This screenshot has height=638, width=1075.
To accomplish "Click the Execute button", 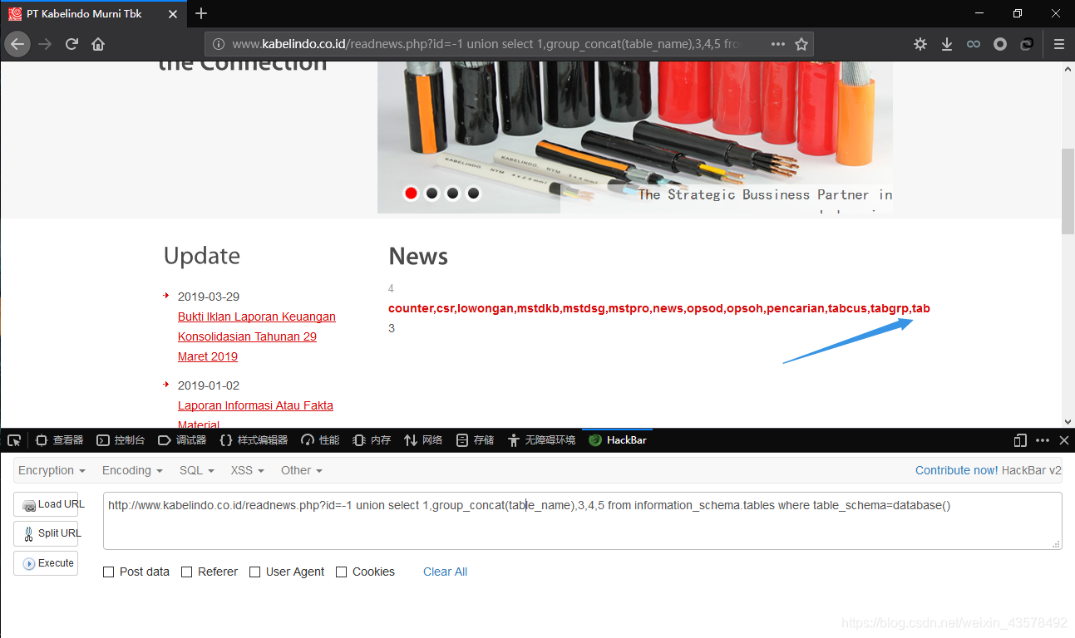I will click(47, 562).
